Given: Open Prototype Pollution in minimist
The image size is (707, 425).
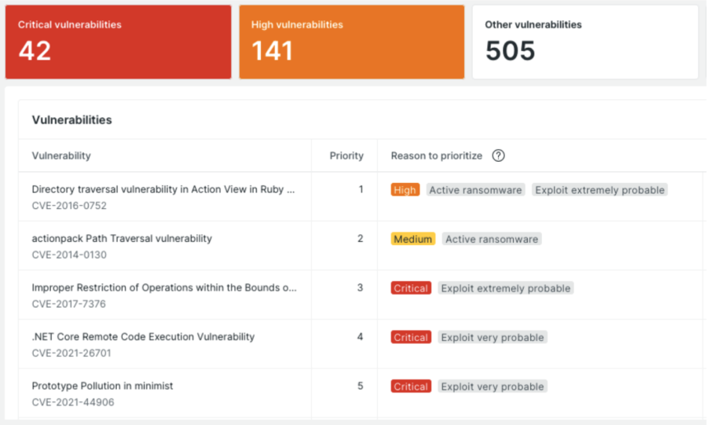Looking at the screenshot, I should tap(102, 386).
